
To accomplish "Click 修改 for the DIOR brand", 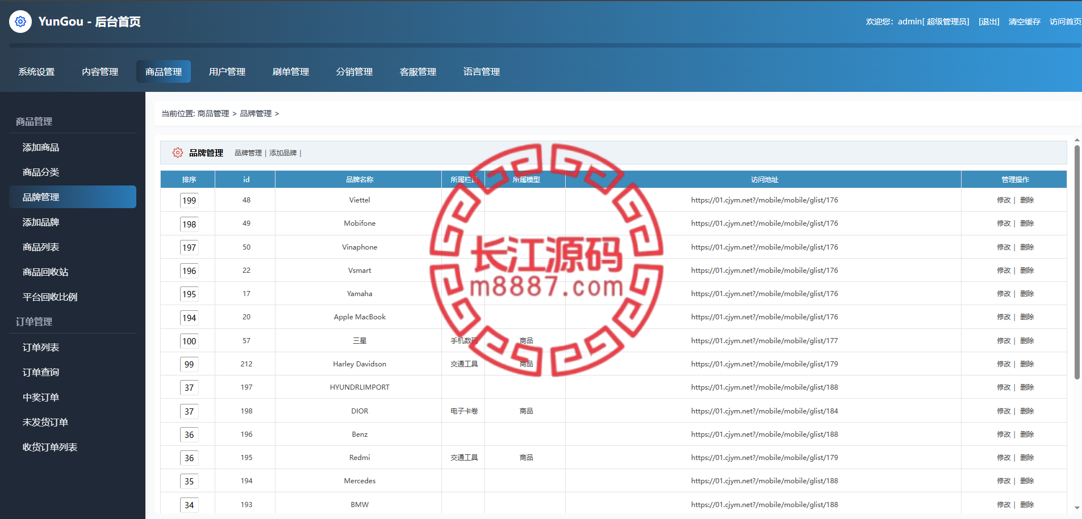I will coord(1004,411).
